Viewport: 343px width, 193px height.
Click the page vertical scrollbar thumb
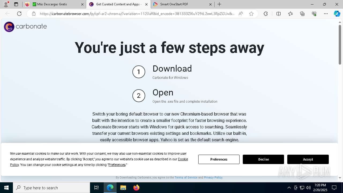tap(340, 44)
